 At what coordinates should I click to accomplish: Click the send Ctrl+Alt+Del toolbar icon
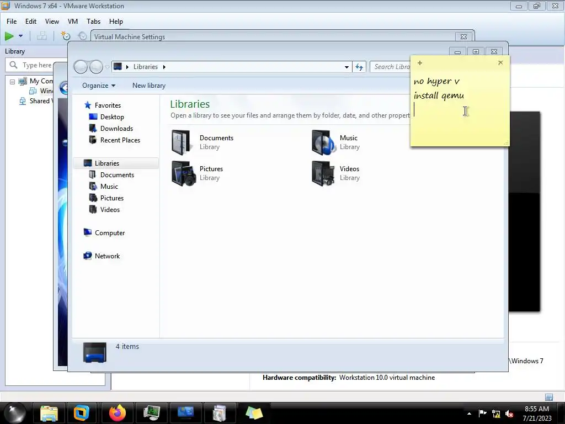(42, 36)
